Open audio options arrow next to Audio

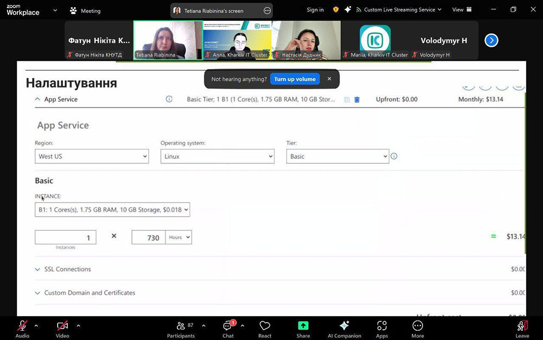[36, 326]
